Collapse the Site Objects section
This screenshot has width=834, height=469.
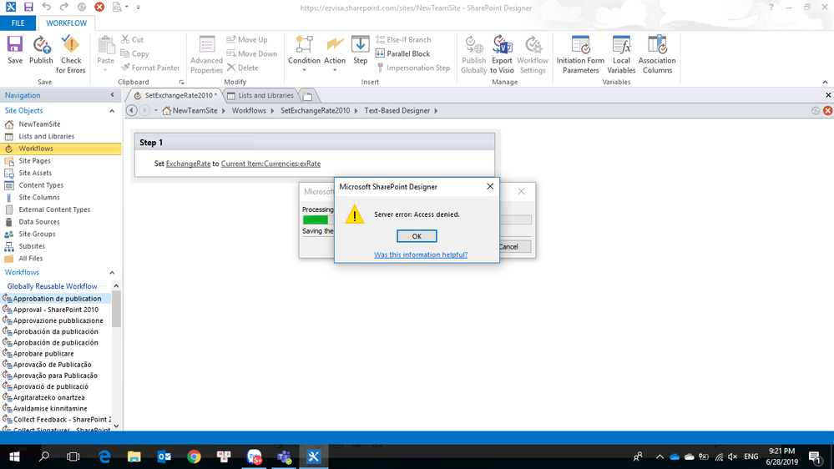[x=112, y=111]
